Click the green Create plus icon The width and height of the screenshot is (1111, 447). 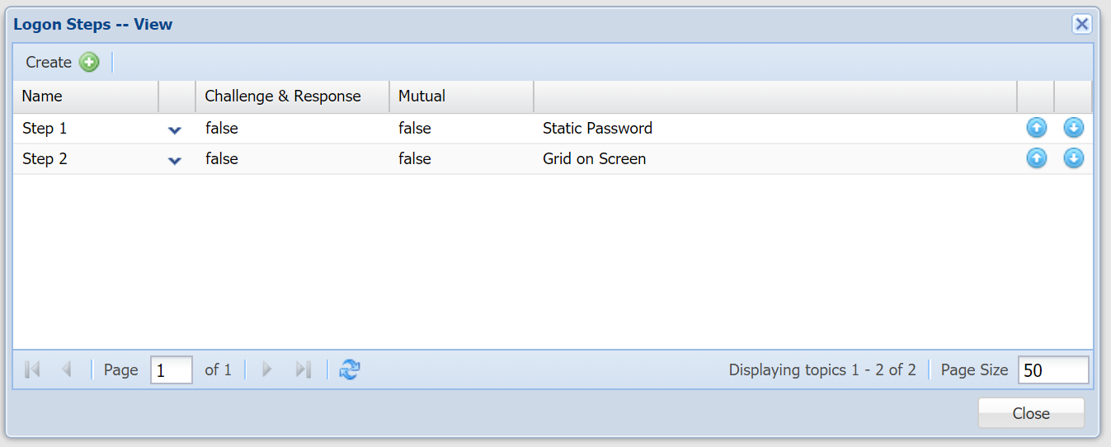tap(89, 62)
